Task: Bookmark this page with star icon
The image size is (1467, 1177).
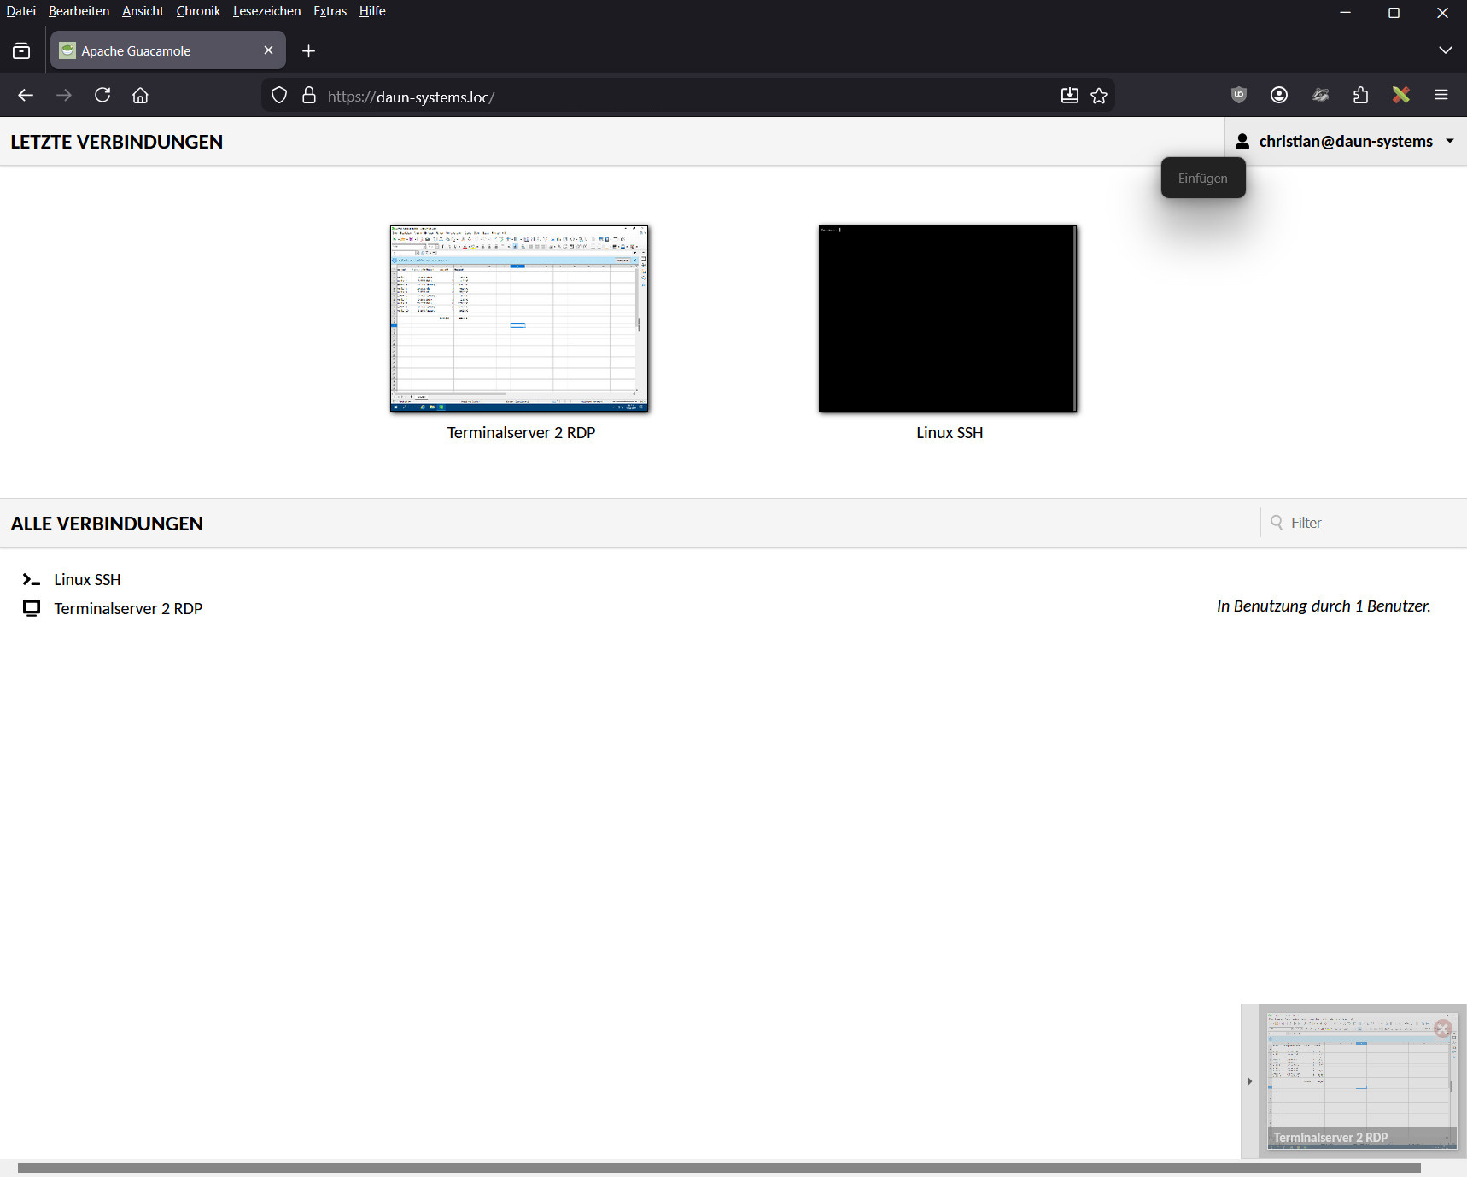Action: 1099,96
